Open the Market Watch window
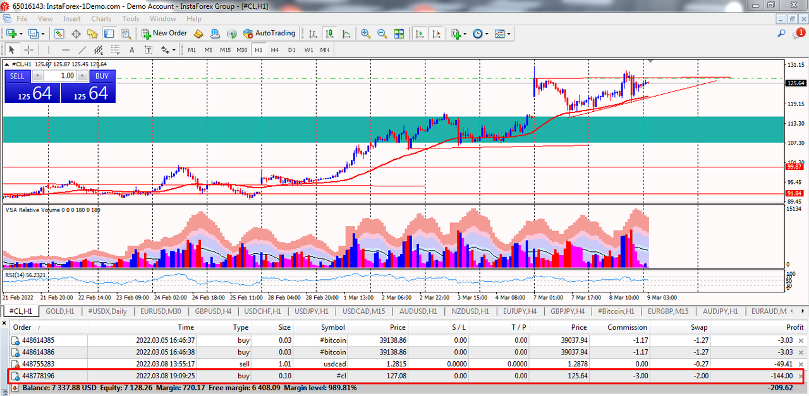Image resolution: width=809 pixels, height=396 pixels. (59, 33)
